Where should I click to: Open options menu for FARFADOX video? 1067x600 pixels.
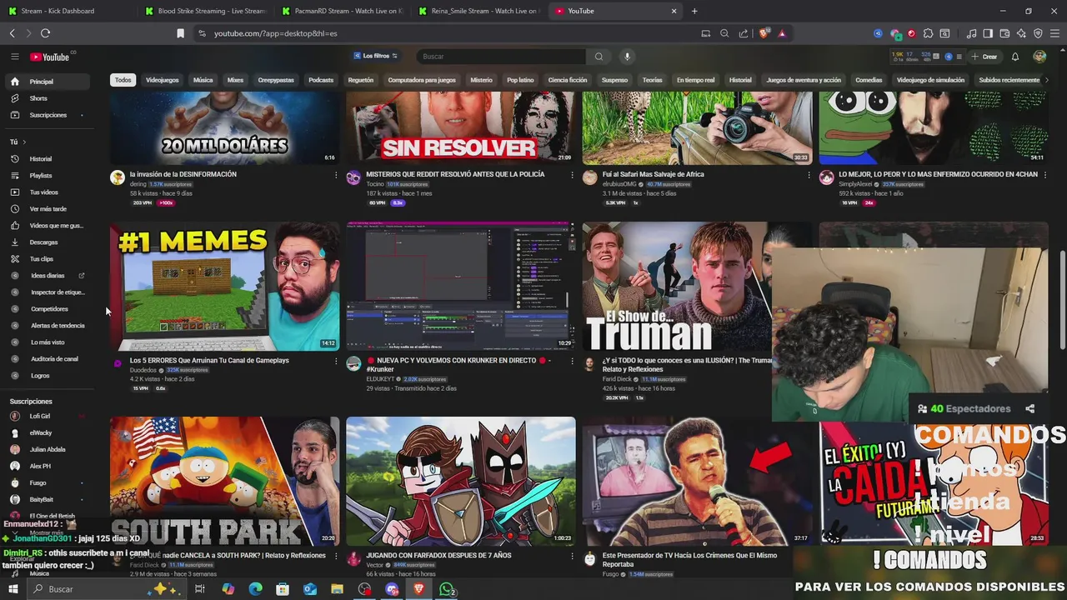[x=572, y=556]
